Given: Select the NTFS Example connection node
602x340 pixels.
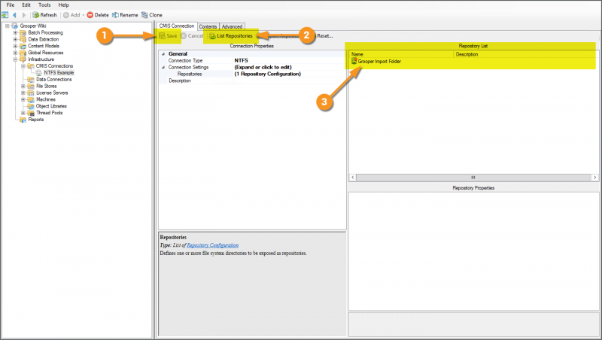Looking at the screenshot, I should pyautogui.click(x=59, y=72).
